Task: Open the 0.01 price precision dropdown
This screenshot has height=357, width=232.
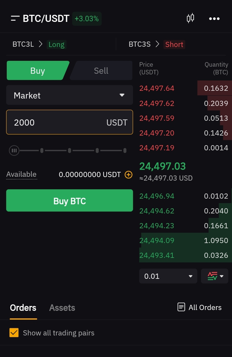Action: pyautogui.click(x=168, y=276)
